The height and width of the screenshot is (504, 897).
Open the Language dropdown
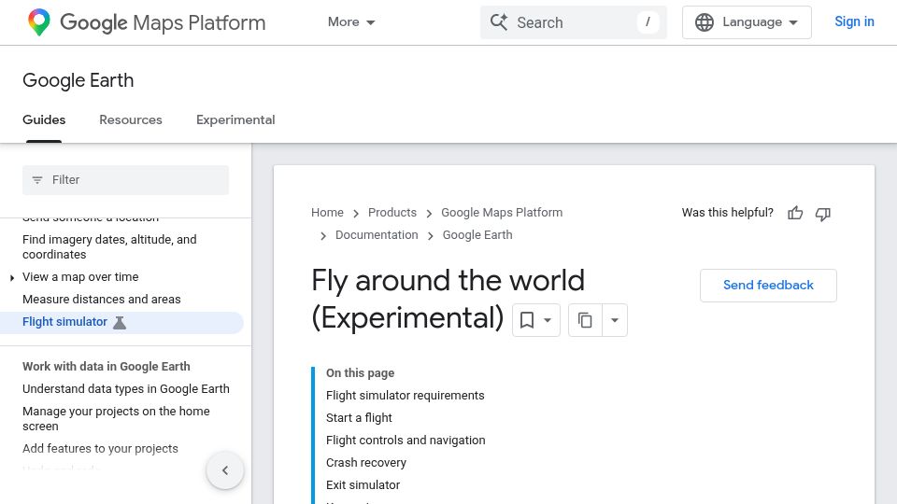747,22
